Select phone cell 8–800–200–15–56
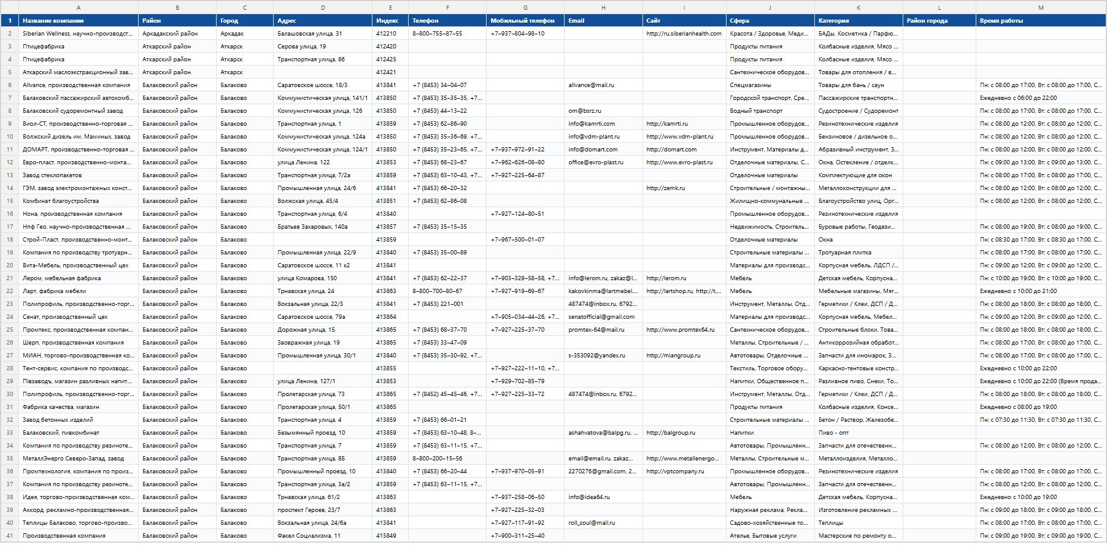This screenshot has height=553, width=1107. (447, 459)
